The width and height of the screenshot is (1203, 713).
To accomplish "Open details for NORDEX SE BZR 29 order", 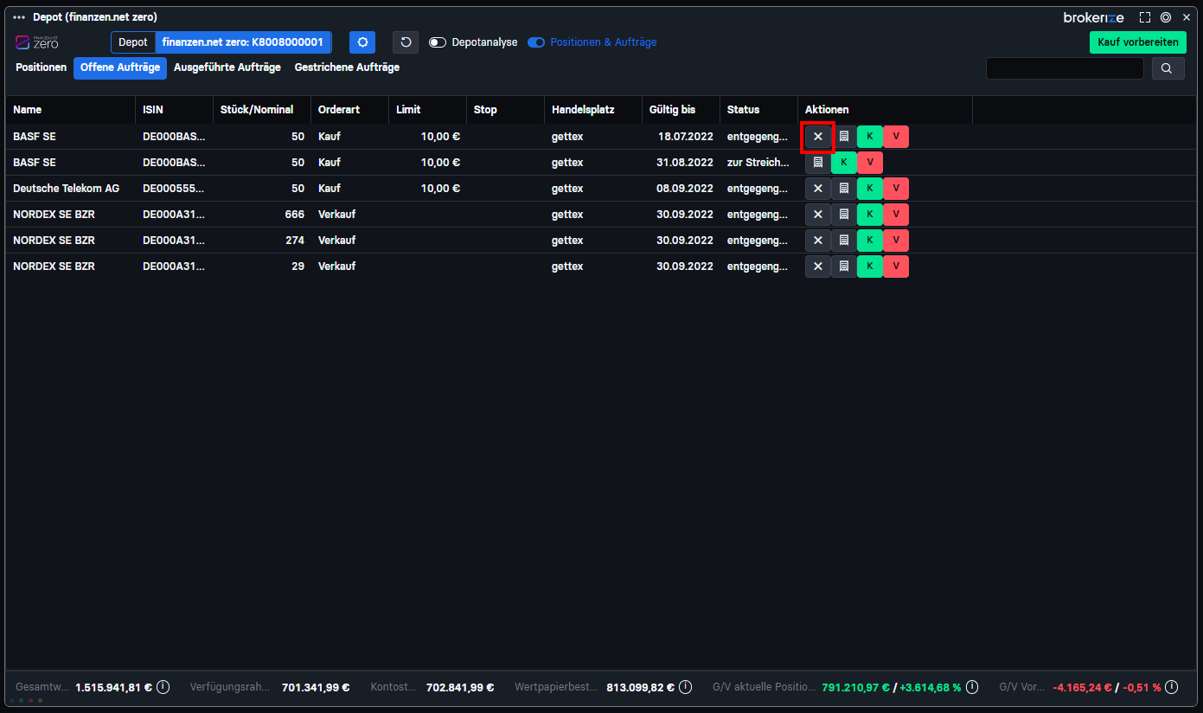I will tap(844, 267).
